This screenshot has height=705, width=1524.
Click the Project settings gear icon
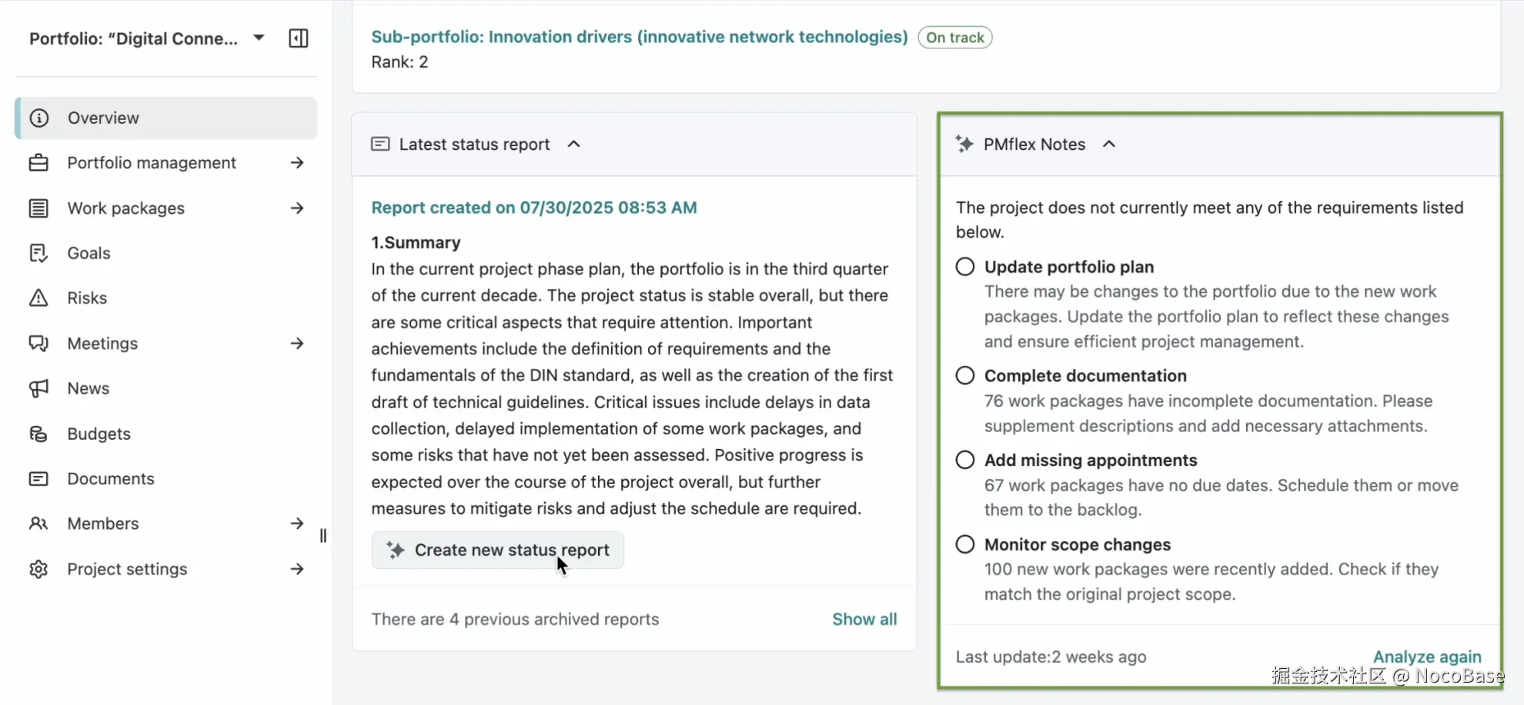pyautogui.click(x=38, y=569)
